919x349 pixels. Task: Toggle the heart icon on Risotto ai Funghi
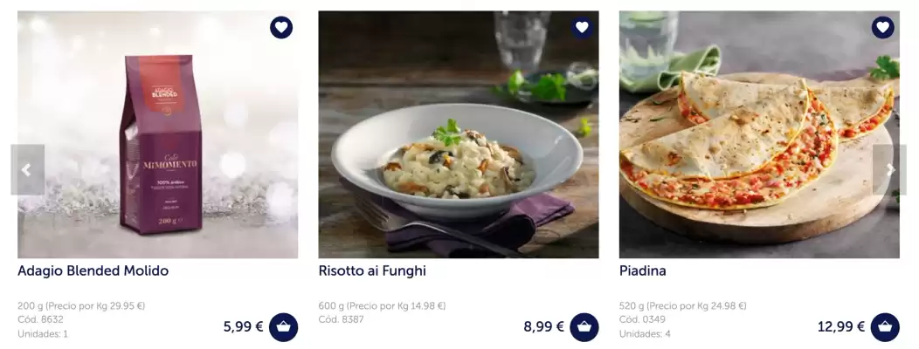coord(582,28)
